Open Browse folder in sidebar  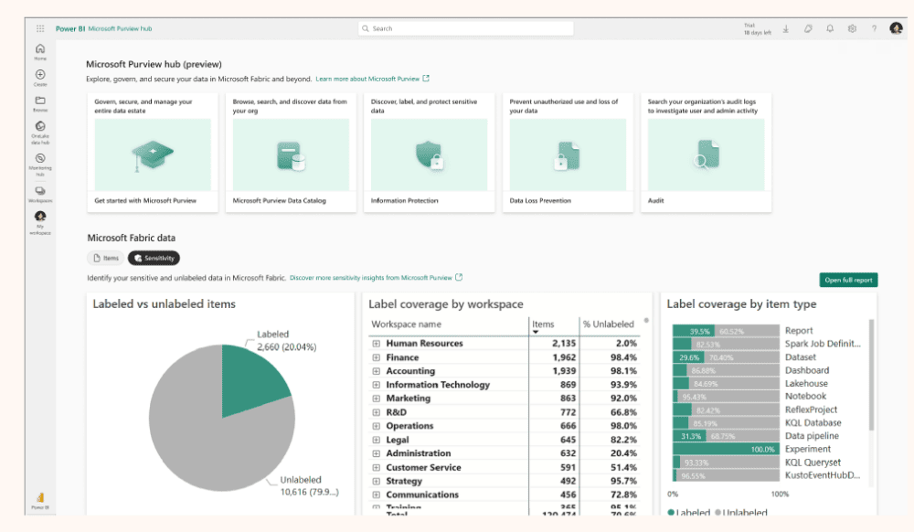click(x=40, y=103)
